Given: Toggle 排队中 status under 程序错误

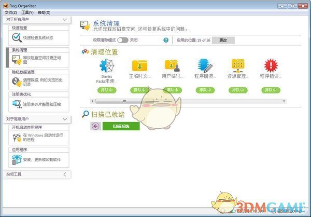Looking at the screenshot, I should (271, 90).
